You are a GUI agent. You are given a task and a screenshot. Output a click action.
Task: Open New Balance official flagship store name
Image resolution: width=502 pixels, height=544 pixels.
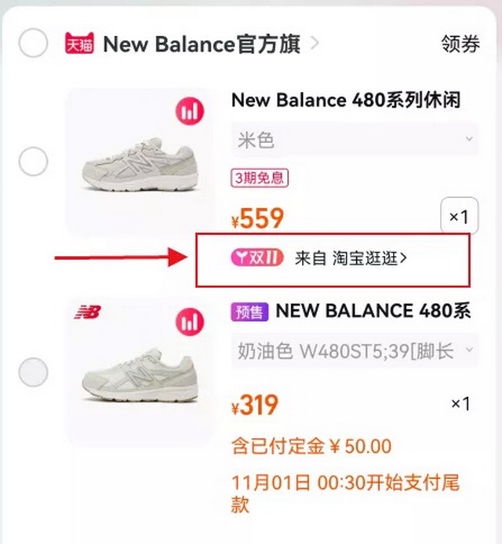pyautogui.click(x=202, y=44)
